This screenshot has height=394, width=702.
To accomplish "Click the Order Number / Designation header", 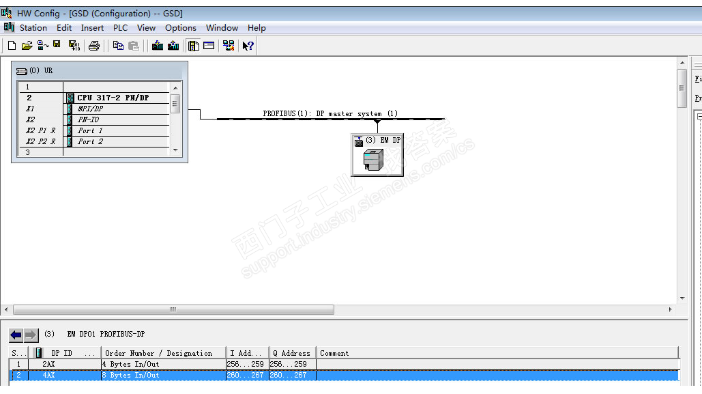I will click(164, 353).
